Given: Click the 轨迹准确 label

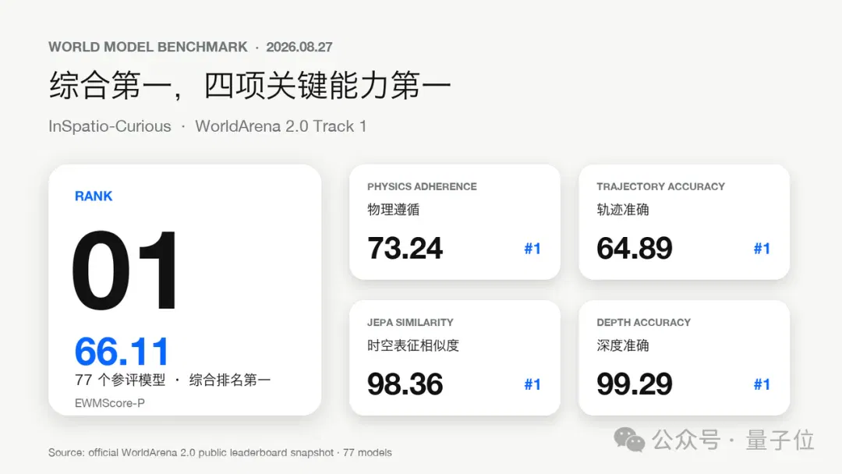Looking at the screenshot, I should pos(623,210).
